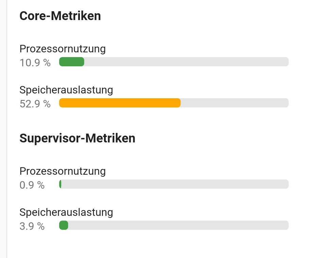The image size is (321, 258).
Task: Select the 10.9 % processor value
Action: tap(35, 63)
